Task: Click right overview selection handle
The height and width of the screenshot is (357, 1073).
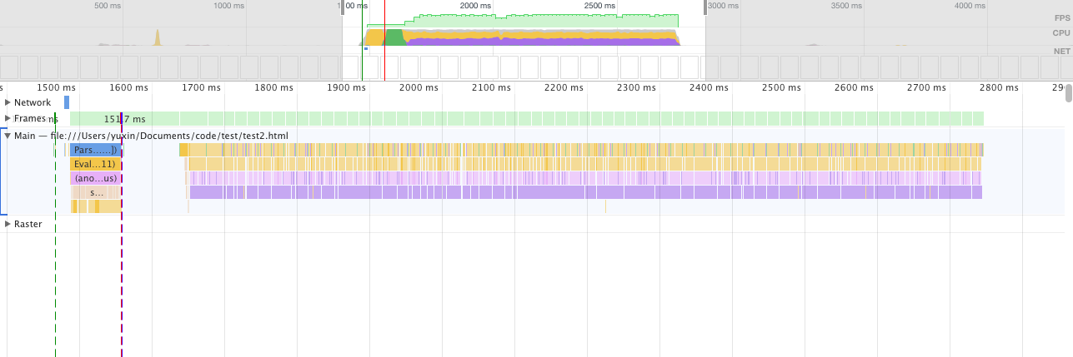Action: coord(706,6)
